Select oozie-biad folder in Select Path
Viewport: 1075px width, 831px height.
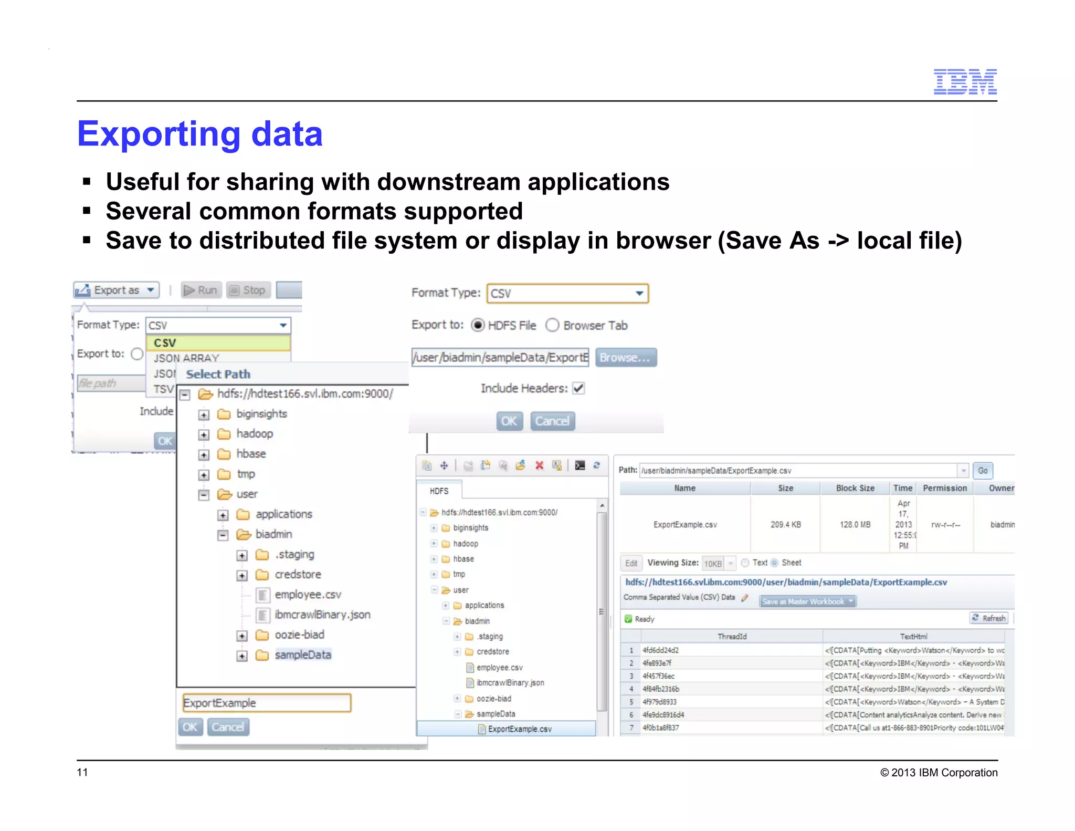299,636
